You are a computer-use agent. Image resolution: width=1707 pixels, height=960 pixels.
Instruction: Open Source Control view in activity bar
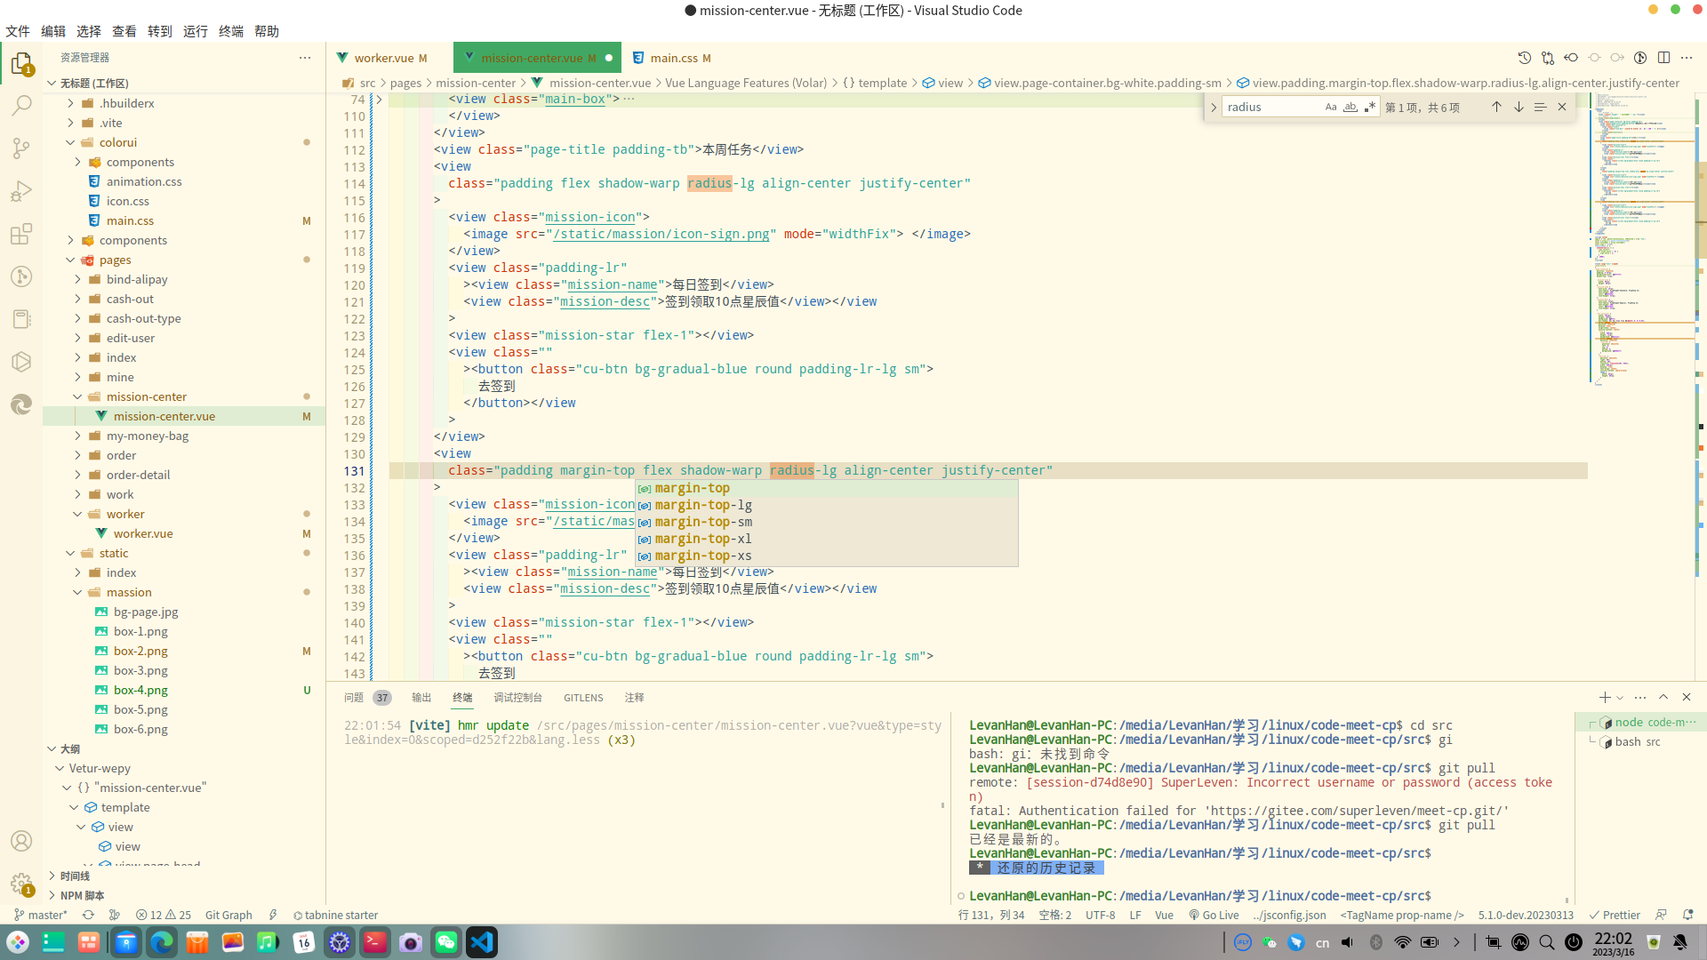21,148
